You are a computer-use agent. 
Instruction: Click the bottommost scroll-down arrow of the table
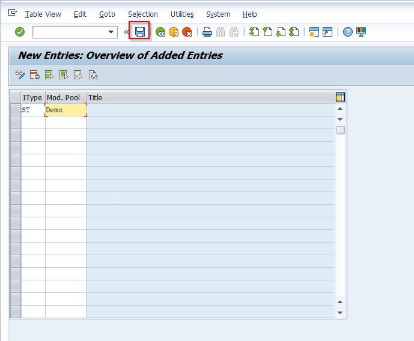pos(340,313)
